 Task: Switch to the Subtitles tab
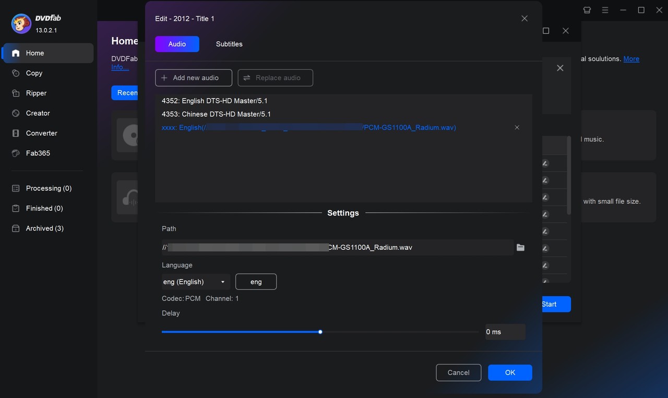click(229, 44)
